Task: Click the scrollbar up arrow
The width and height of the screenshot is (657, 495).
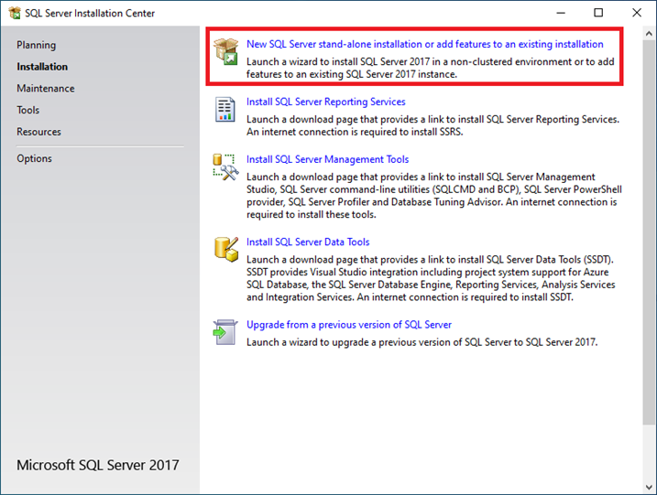Action: (x=649, y=34)
